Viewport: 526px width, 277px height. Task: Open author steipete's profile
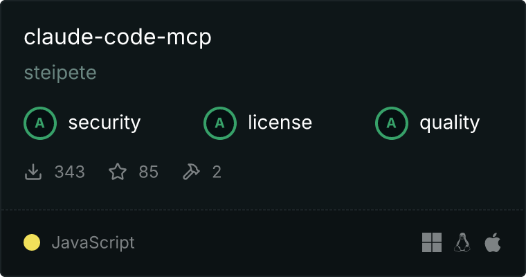60,73
